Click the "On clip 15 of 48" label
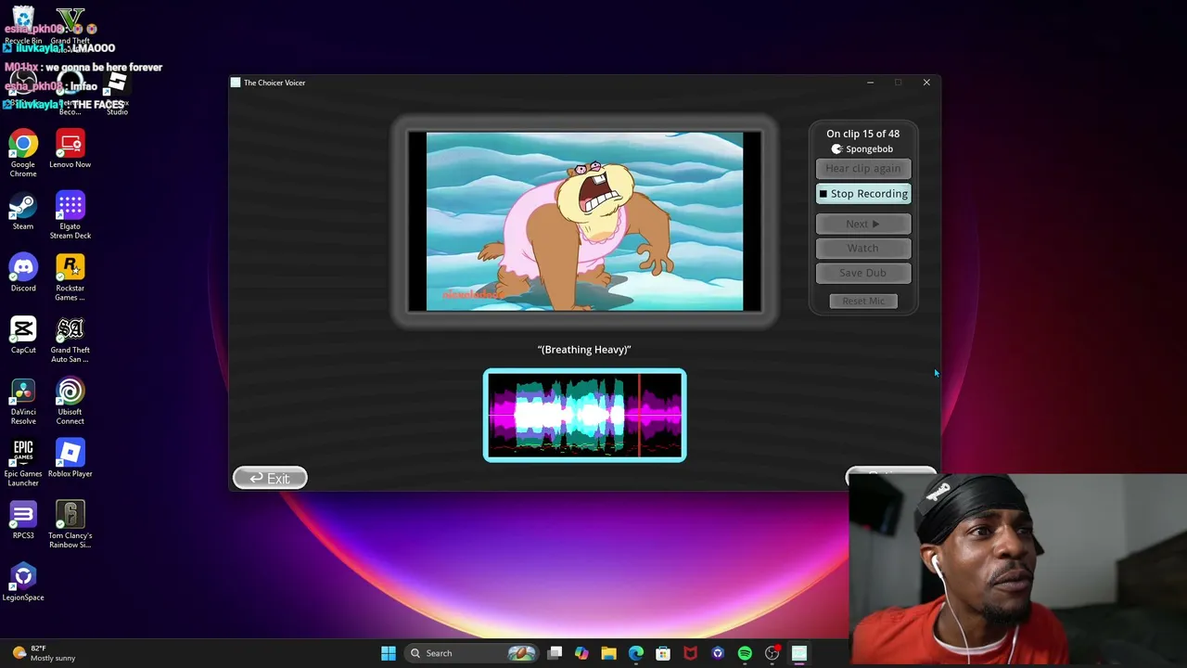Image resolution: width=1187 pixels, height=668 pixels. click(863, 134)
